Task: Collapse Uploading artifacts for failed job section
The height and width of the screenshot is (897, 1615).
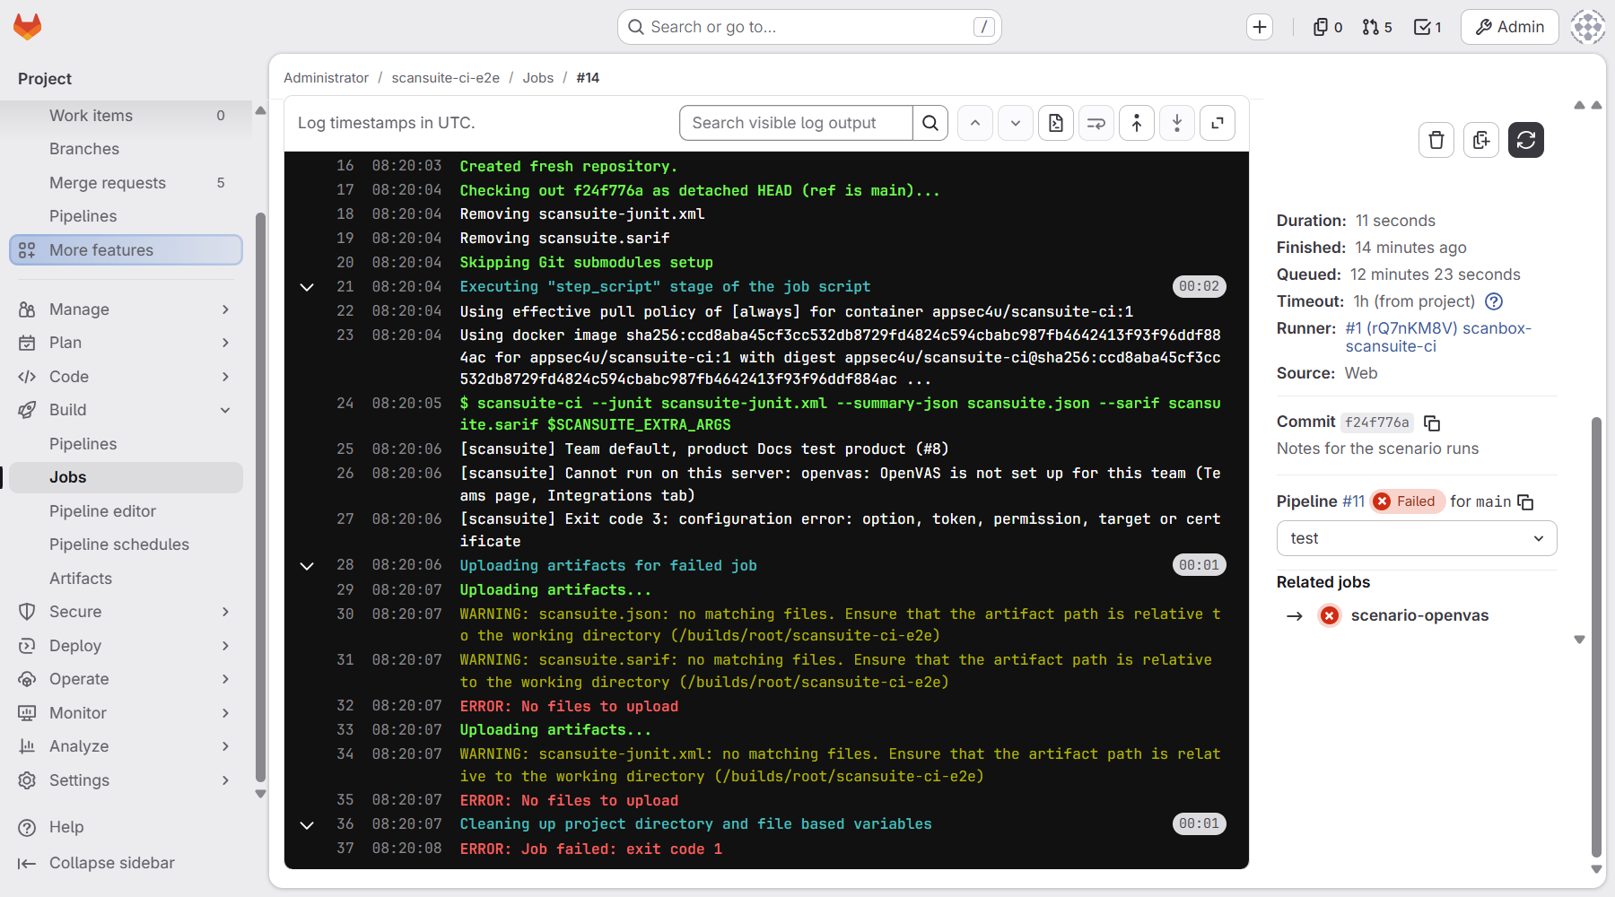Action: pyautogui.click(x=307, y=566)
